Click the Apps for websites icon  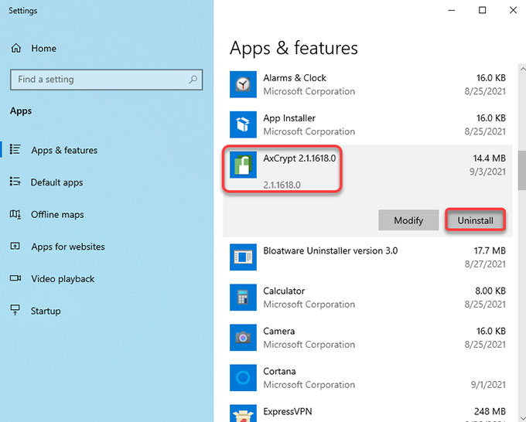pyautogui.click(x=15, y=247)
